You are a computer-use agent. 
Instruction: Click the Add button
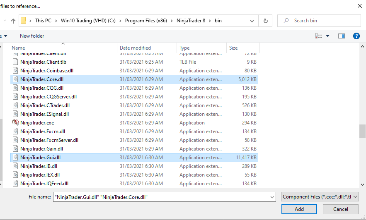pos(299,209)
